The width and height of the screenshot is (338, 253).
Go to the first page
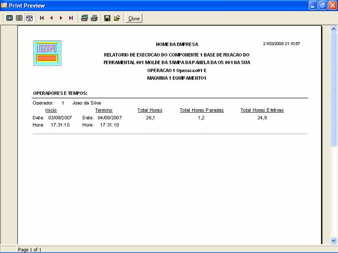pyautogui.click(x=42, y=18)
